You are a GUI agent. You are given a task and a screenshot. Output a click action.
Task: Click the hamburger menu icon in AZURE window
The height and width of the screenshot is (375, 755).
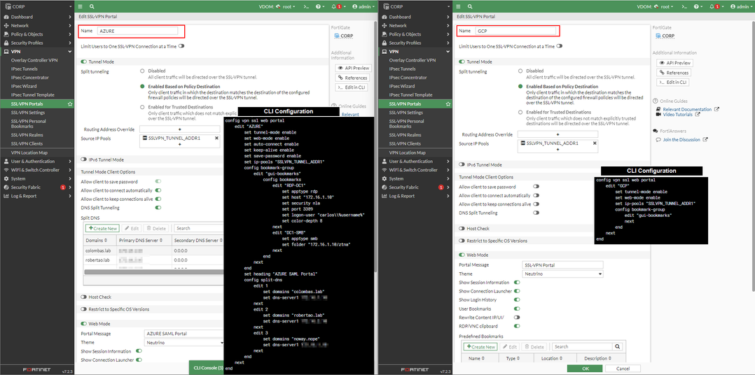tap(81, 7)
